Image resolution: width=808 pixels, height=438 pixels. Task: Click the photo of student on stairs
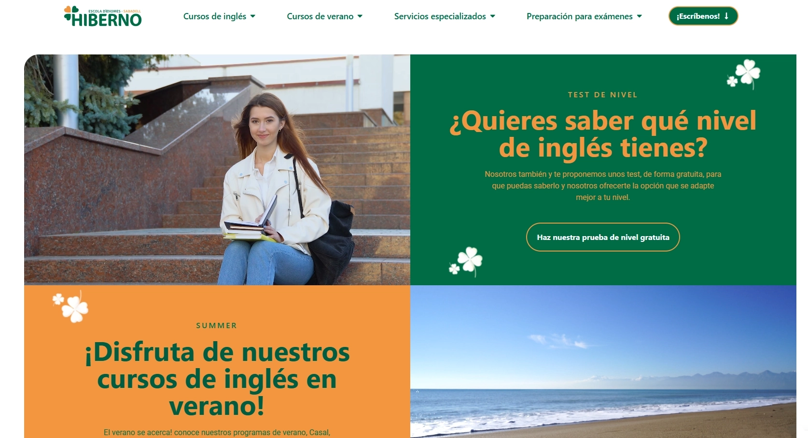pos(217,170)
